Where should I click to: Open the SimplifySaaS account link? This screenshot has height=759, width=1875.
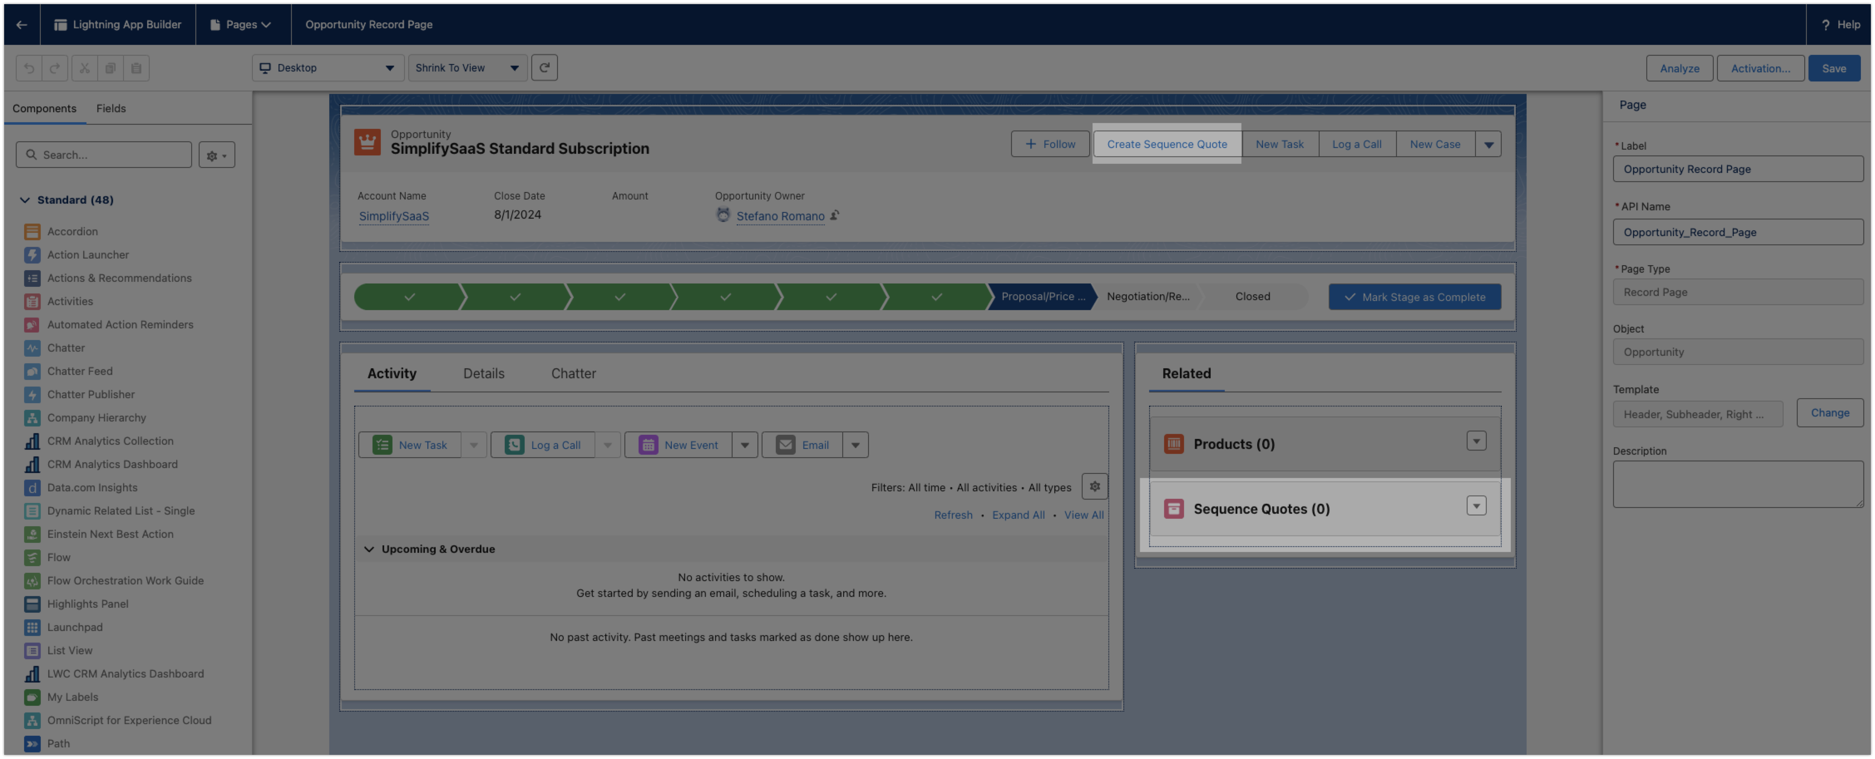[x=394, y=216]
